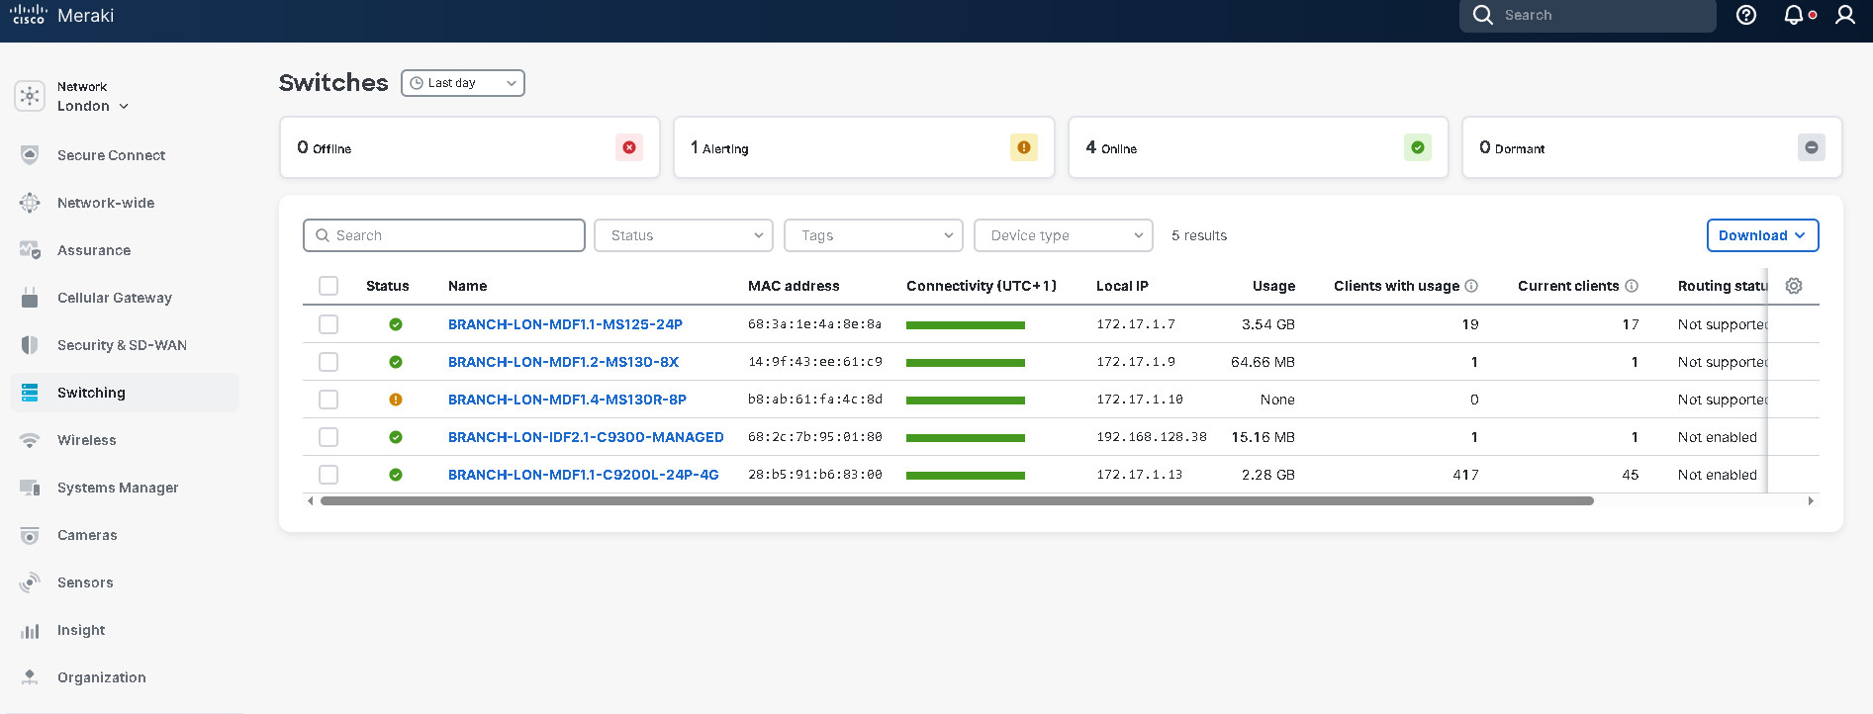Filter by the 4 Online card
1873x714 pixels.
pyautogui.click(x=1259, y=147)
